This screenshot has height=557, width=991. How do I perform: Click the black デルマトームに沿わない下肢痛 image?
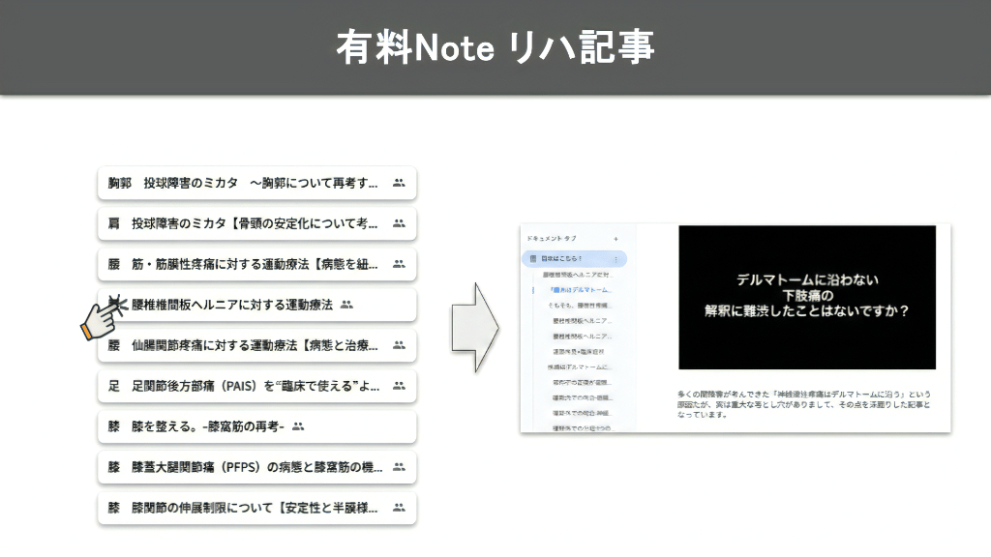click(807, 298)
